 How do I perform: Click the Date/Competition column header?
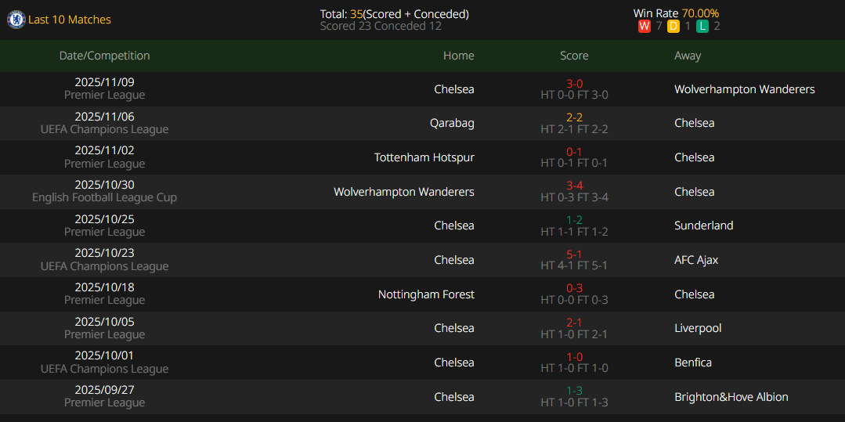104,56
